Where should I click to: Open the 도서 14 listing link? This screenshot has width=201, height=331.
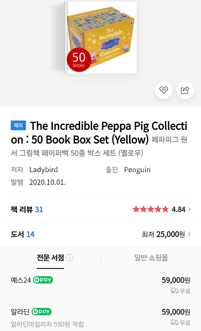click(23, 234)
